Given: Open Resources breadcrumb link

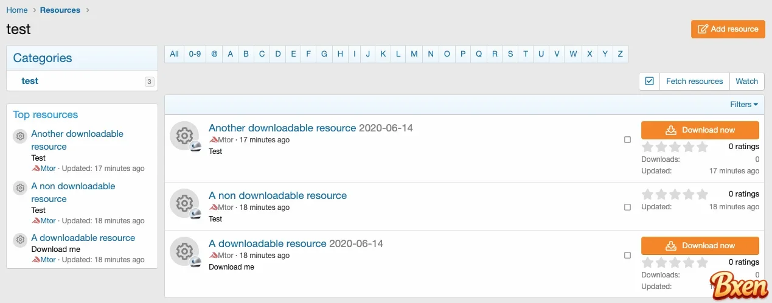Looking at the screenshot, I should click(x=60, y=10).
